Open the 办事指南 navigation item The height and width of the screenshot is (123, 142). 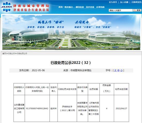[x=100, y=7]
